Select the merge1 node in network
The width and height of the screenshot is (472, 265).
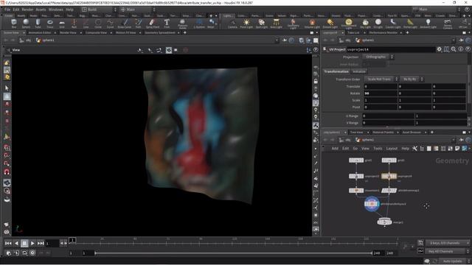tap(384, 222)
